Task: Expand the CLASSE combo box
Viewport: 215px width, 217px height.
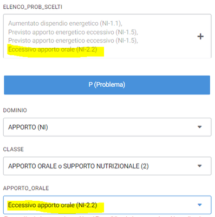Action: tap(107, 166)
